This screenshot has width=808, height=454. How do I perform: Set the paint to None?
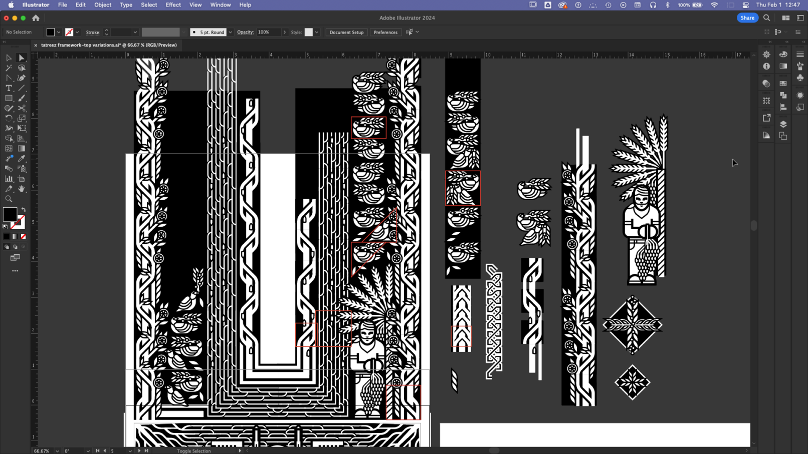[23, 237]
